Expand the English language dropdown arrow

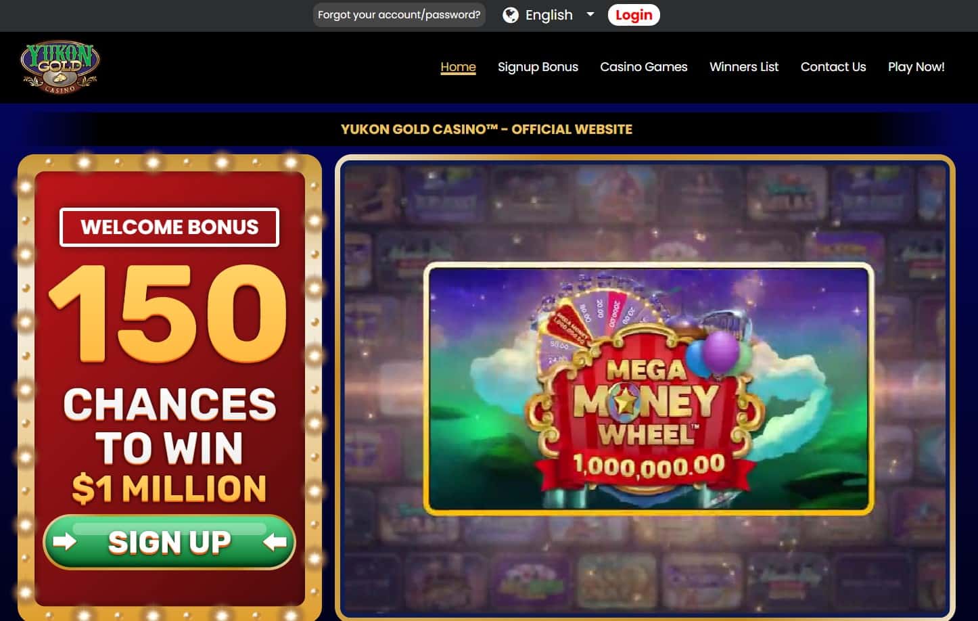click(x=590, y=14)
